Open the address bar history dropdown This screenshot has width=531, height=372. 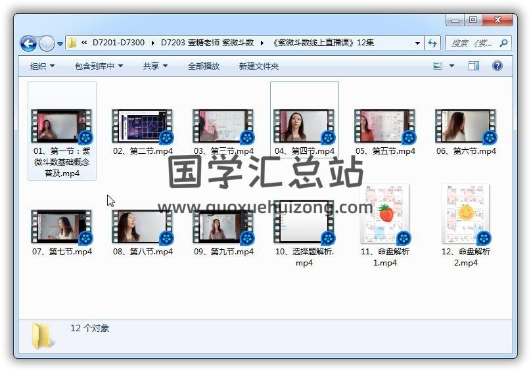[417, 43]
